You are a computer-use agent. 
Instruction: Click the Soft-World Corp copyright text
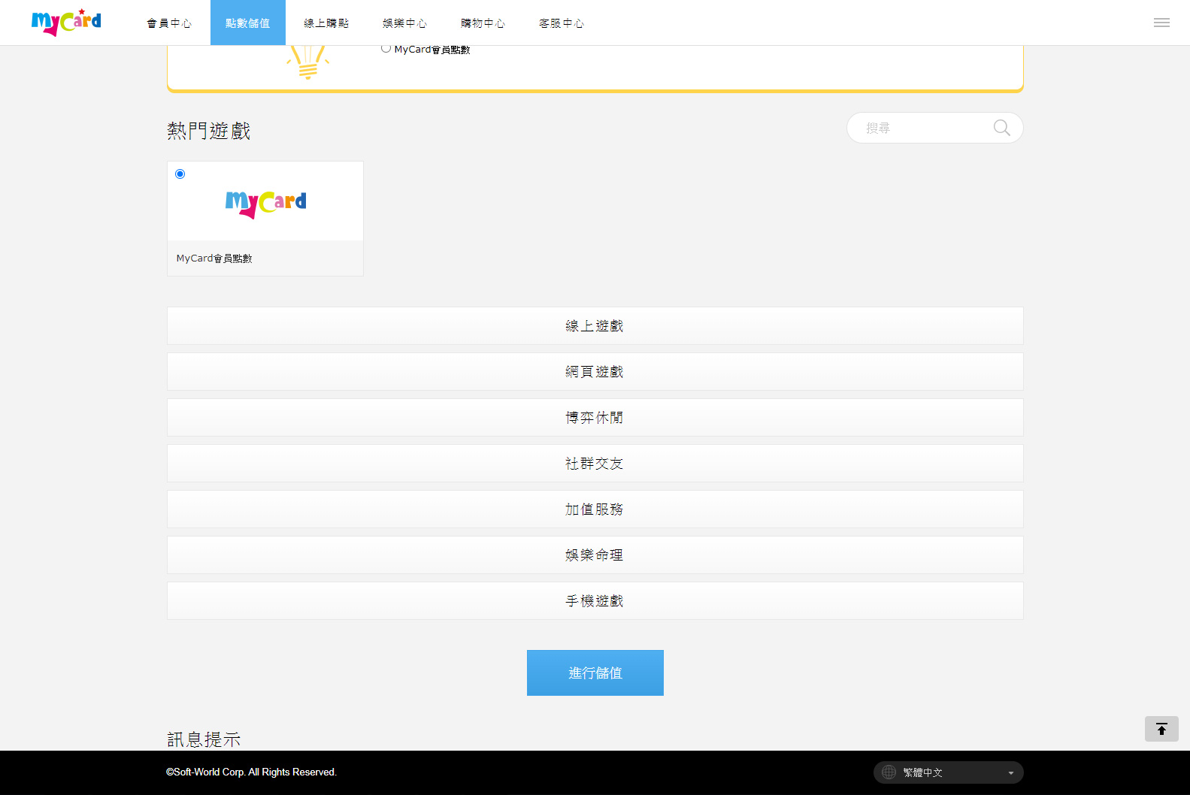251,772
